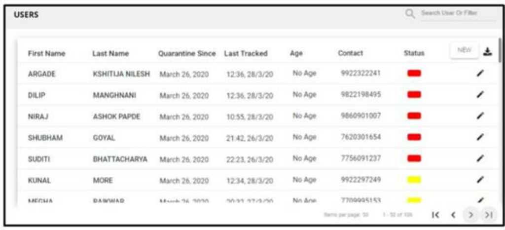Edit SHUBHAM GOYAL pencil icon
The height and width of the screenshot is (230, 505).
pyautogui.click(x=480, y=137)
